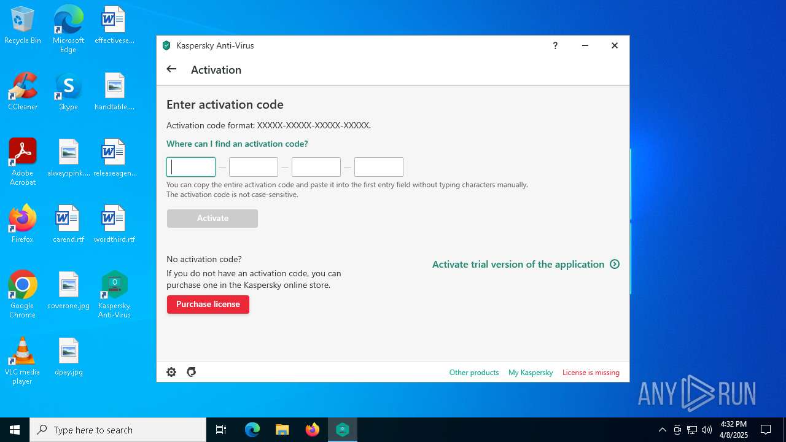Click License is missing status link
This screenshot has height=442, width=786.
(x=591, y=373)
